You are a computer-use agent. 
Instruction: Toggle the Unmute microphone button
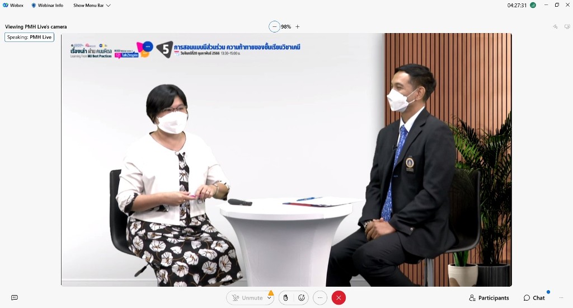(x=247, y=298)
